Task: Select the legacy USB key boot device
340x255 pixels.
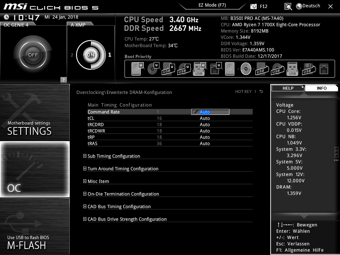Action: pyautogui.click(x=292, y=69)
